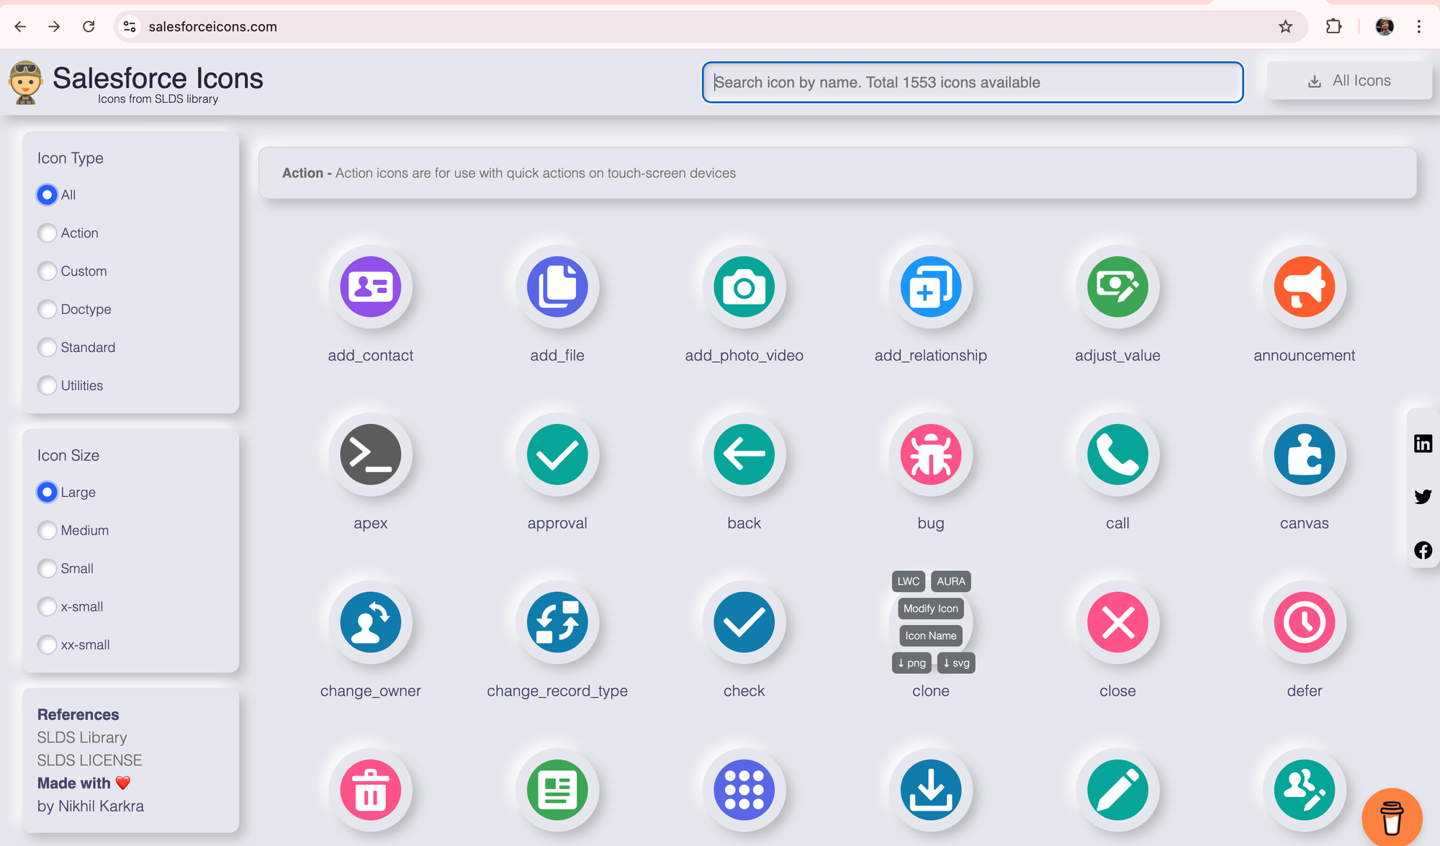Viewport: 1440px width, 846px height.
Task: Click the Salesforce Icons site title
Action: click(x=158, y=78)
